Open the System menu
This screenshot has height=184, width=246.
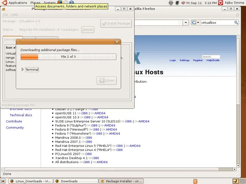[50, 3]
